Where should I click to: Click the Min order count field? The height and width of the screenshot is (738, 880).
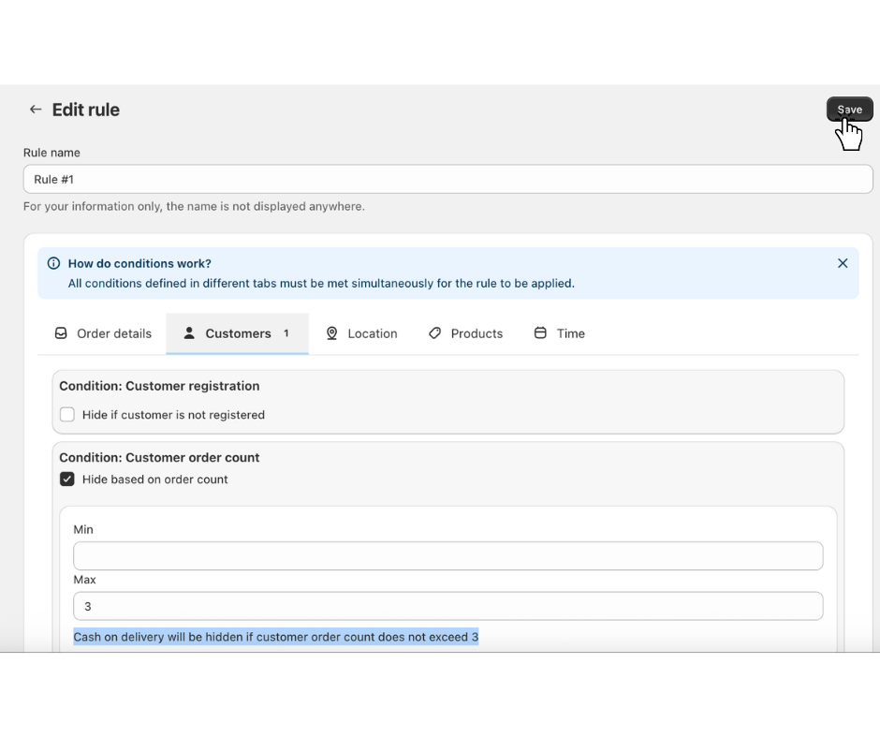[x=447, y=555]
